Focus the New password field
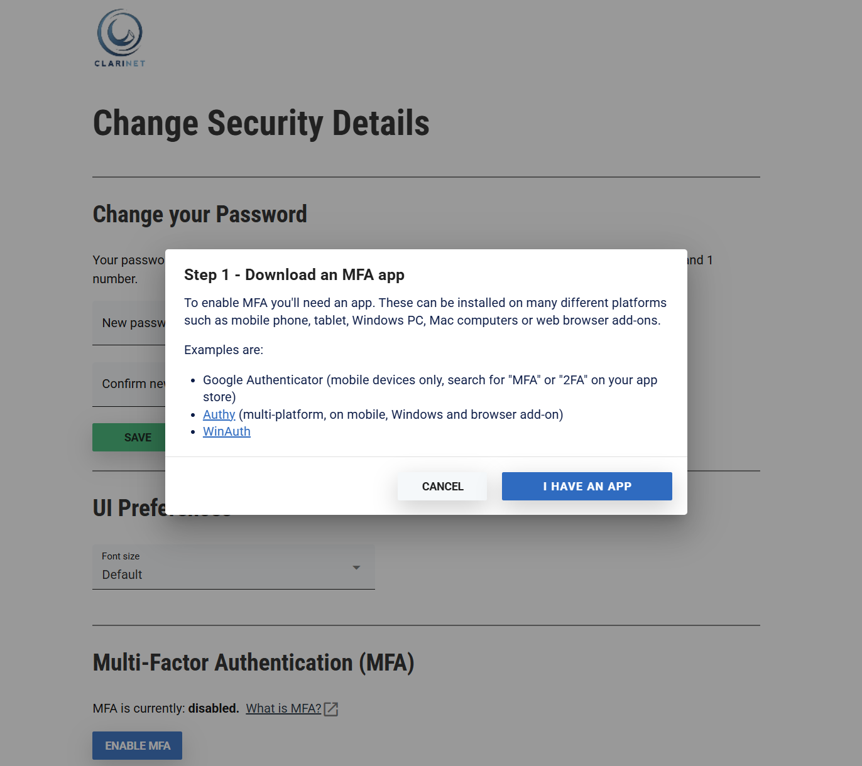 (129, 323)
